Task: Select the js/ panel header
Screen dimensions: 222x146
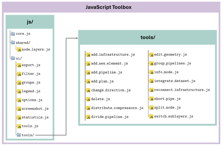Action: pos(30,22)
